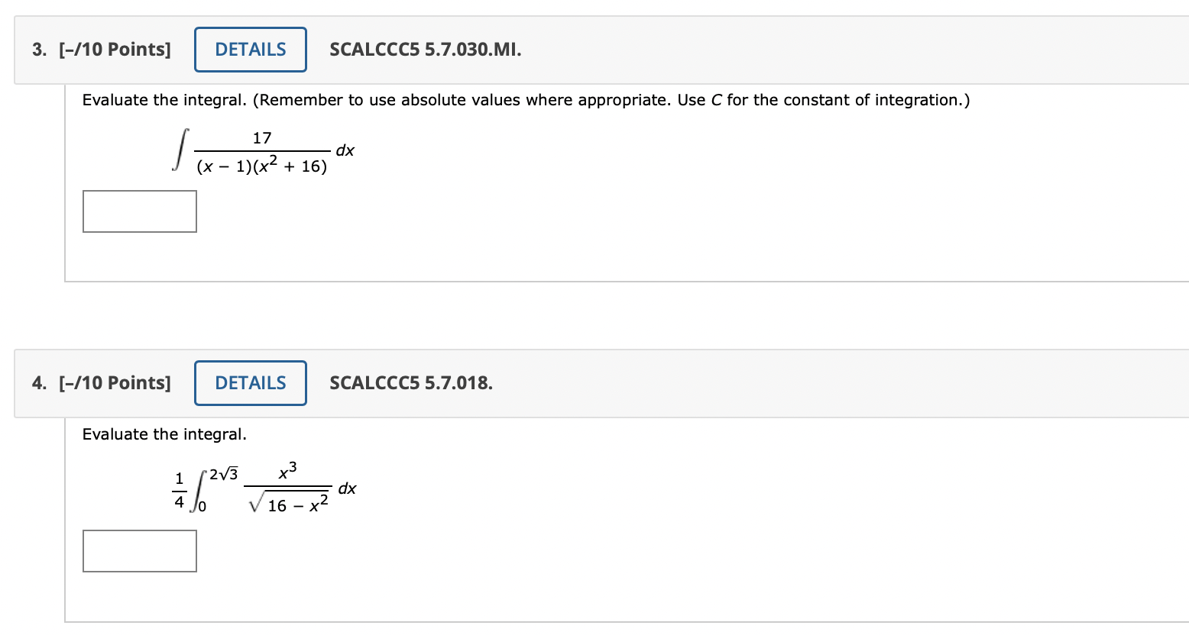Click the answer box for question 4
Viewport: 1189px width, 635px height.
[x=139, y=550]
